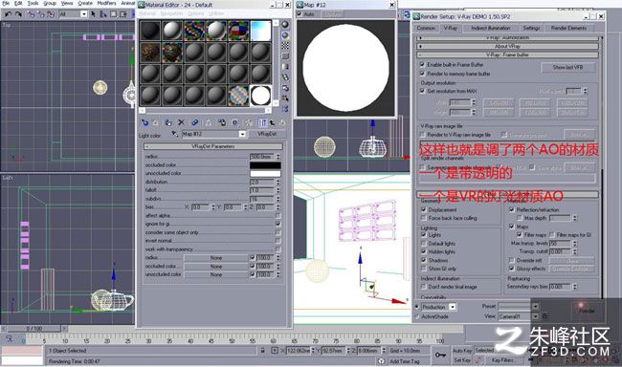Click Go Forward to Sibling icon
This screenshot has height=367, width=622.
[x=282, y=122]
